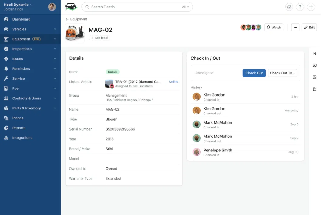Open the Hooli Dynamic account switcher

click(18, 5)
